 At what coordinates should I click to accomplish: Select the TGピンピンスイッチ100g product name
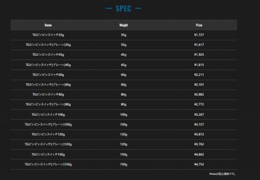[x=48, y=114]
